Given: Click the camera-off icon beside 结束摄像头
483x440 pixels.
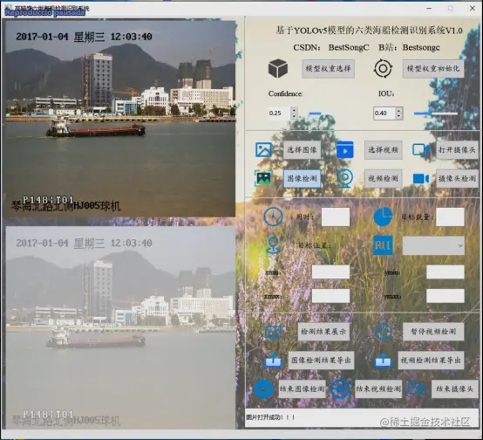Looking at the screenshot, I should tap(417, 388).
